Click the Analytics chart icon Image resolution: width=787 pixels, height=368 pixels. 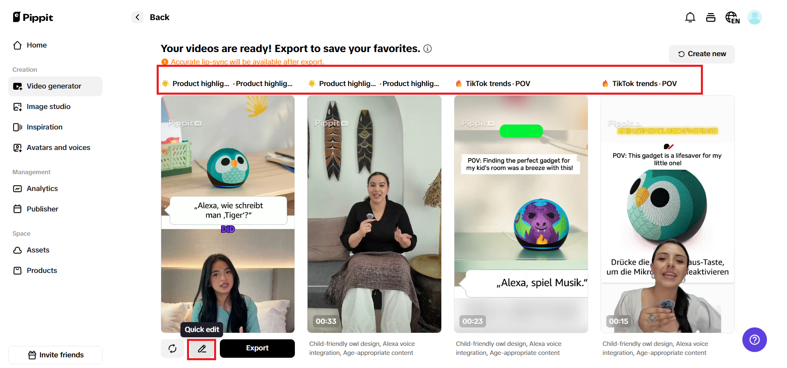[x=18, y=189]
